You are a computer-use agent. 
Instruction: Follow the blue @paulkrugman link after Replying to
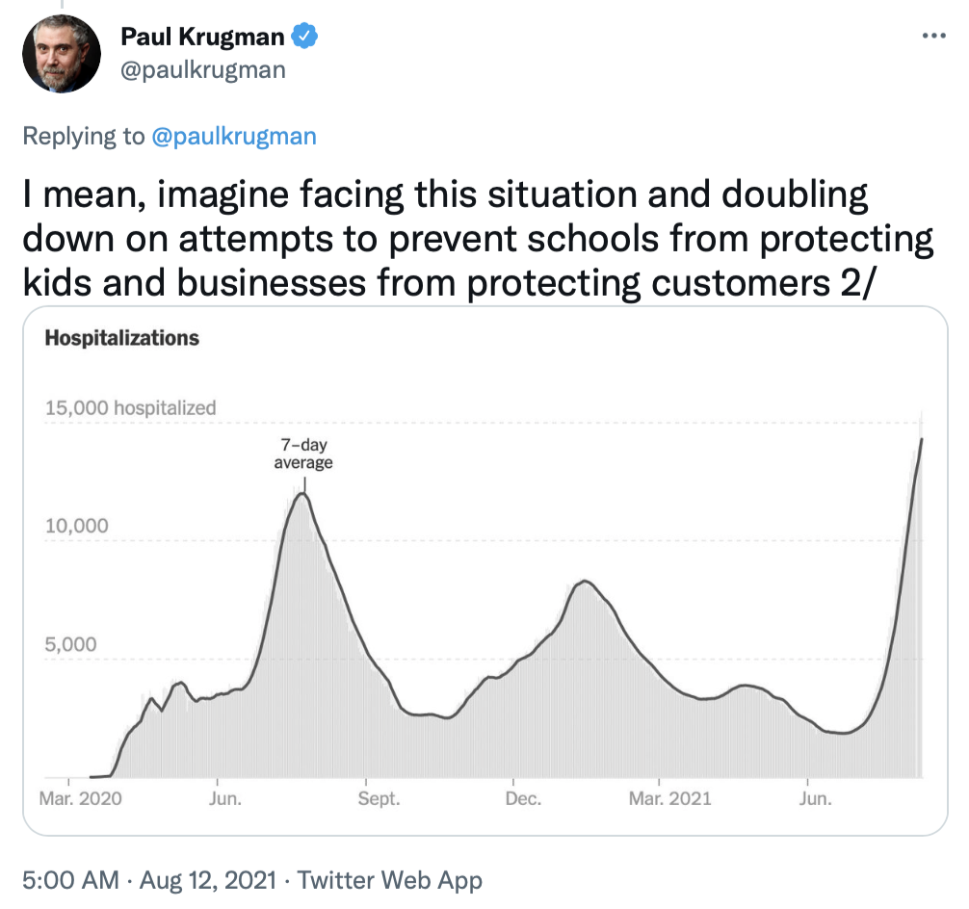pyautogui.click(x=234, y=136)
